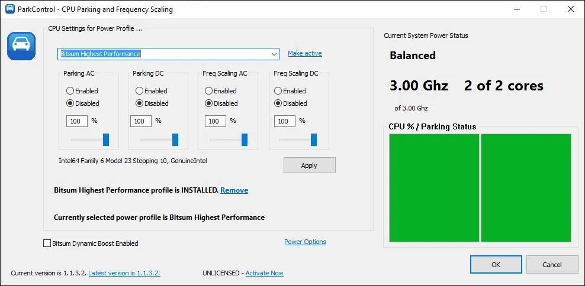Click the left green CPU core graph
The width and height of the screenshot is (585, 286).
434,188
